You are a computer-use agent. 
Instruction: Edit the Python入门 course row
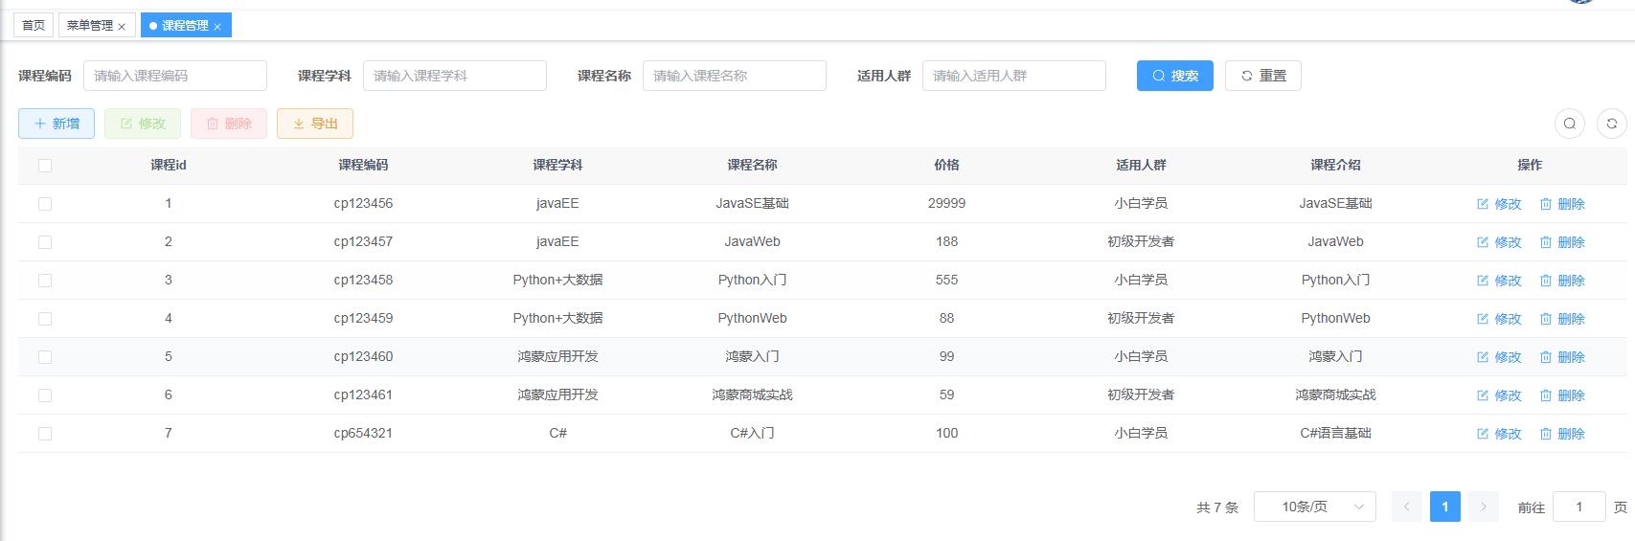1499,281
